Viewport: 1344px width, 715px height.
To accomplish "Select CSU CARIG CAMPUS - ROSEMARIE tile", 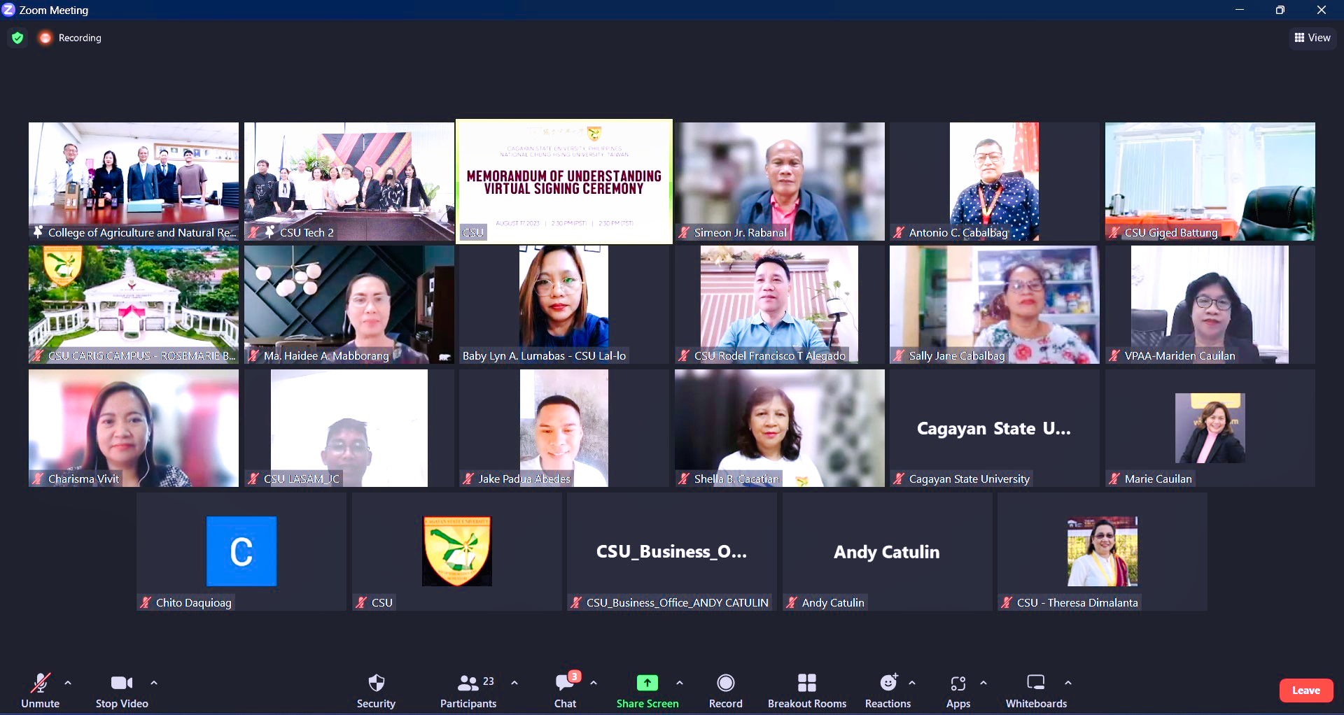I will click(x=134, y=304).
